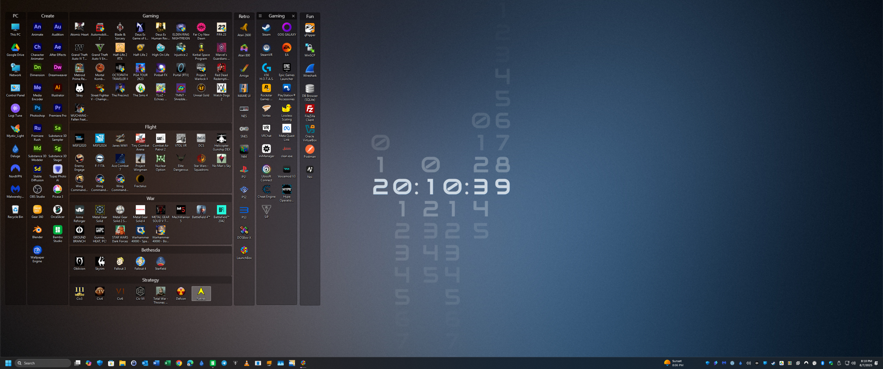Launch Cheat Engine icon
This screenshot has height=369, width=883.
click(266, 192)
